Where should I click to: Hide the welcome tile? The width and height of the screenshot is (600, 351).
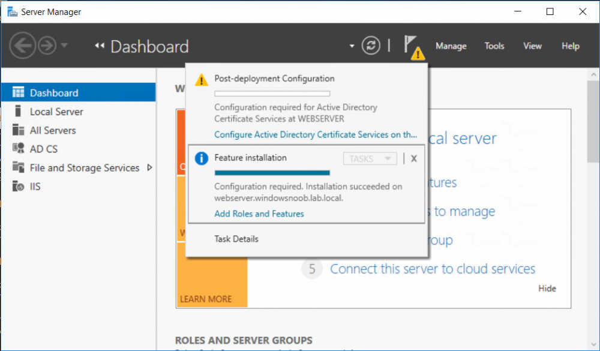(x=547, y=288)
